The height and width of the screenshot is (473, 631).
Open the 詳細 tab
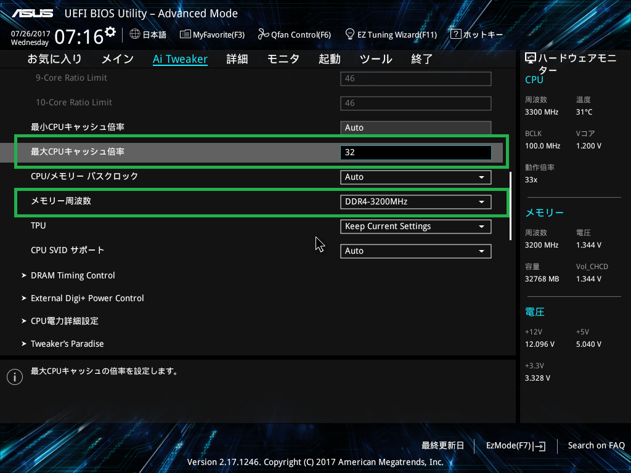[x=237, y=59]
